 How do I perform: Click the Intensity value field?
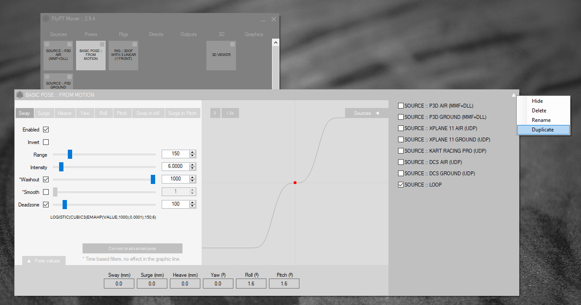pos(176,166)
